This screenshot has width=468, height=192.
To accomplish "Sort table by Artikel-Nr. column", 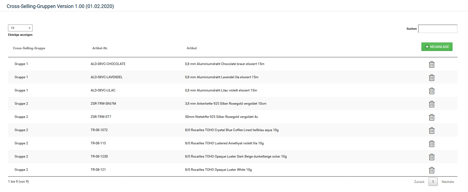I will click(x=100, y=48).
